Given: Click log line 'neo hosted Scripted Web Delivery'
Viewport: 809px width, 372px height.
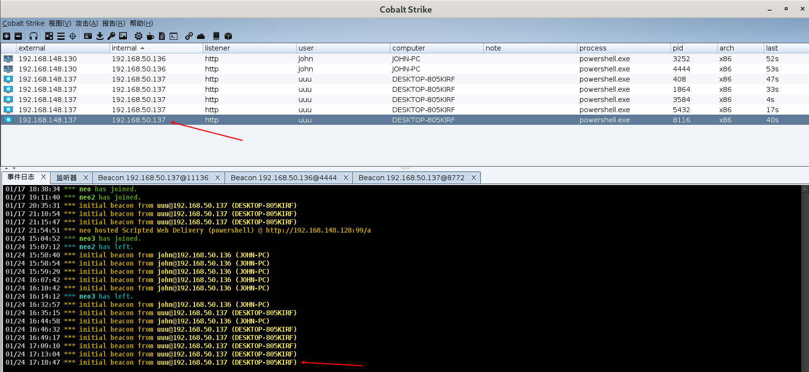Looking at the screenshot, I should click(188, 230).
